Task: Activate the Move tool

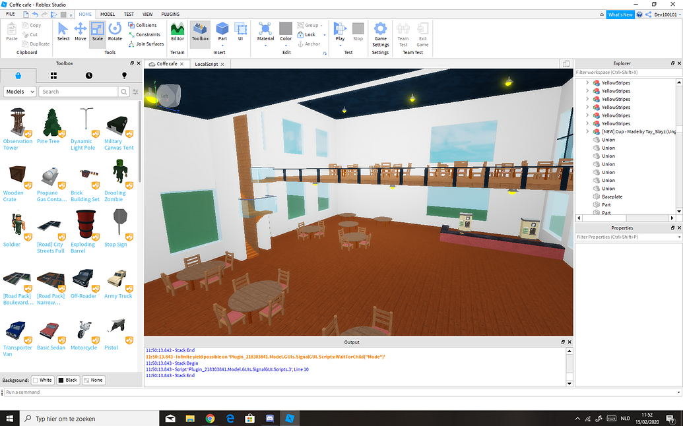Action: coord(80,32)
